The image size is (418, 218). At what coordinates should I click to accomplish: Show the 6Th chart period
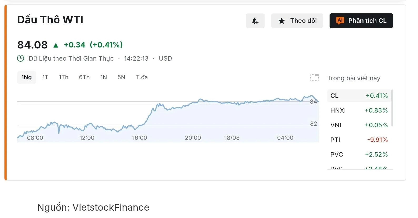point(84,77)
